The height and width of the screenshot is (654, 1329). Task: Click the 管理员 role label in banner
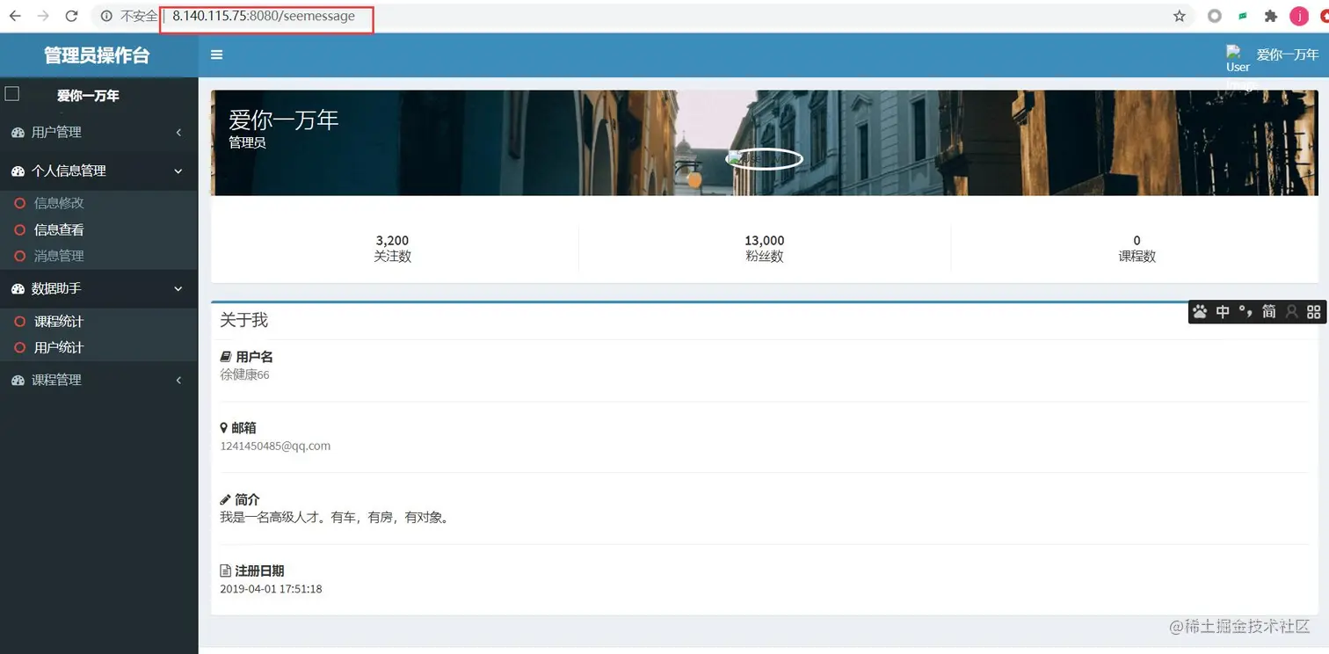coord(247,142)
